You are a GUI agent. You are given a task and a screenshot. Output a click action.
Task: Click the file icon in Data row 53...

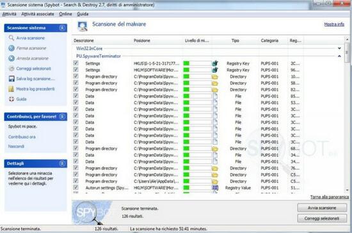click(215, 103)
